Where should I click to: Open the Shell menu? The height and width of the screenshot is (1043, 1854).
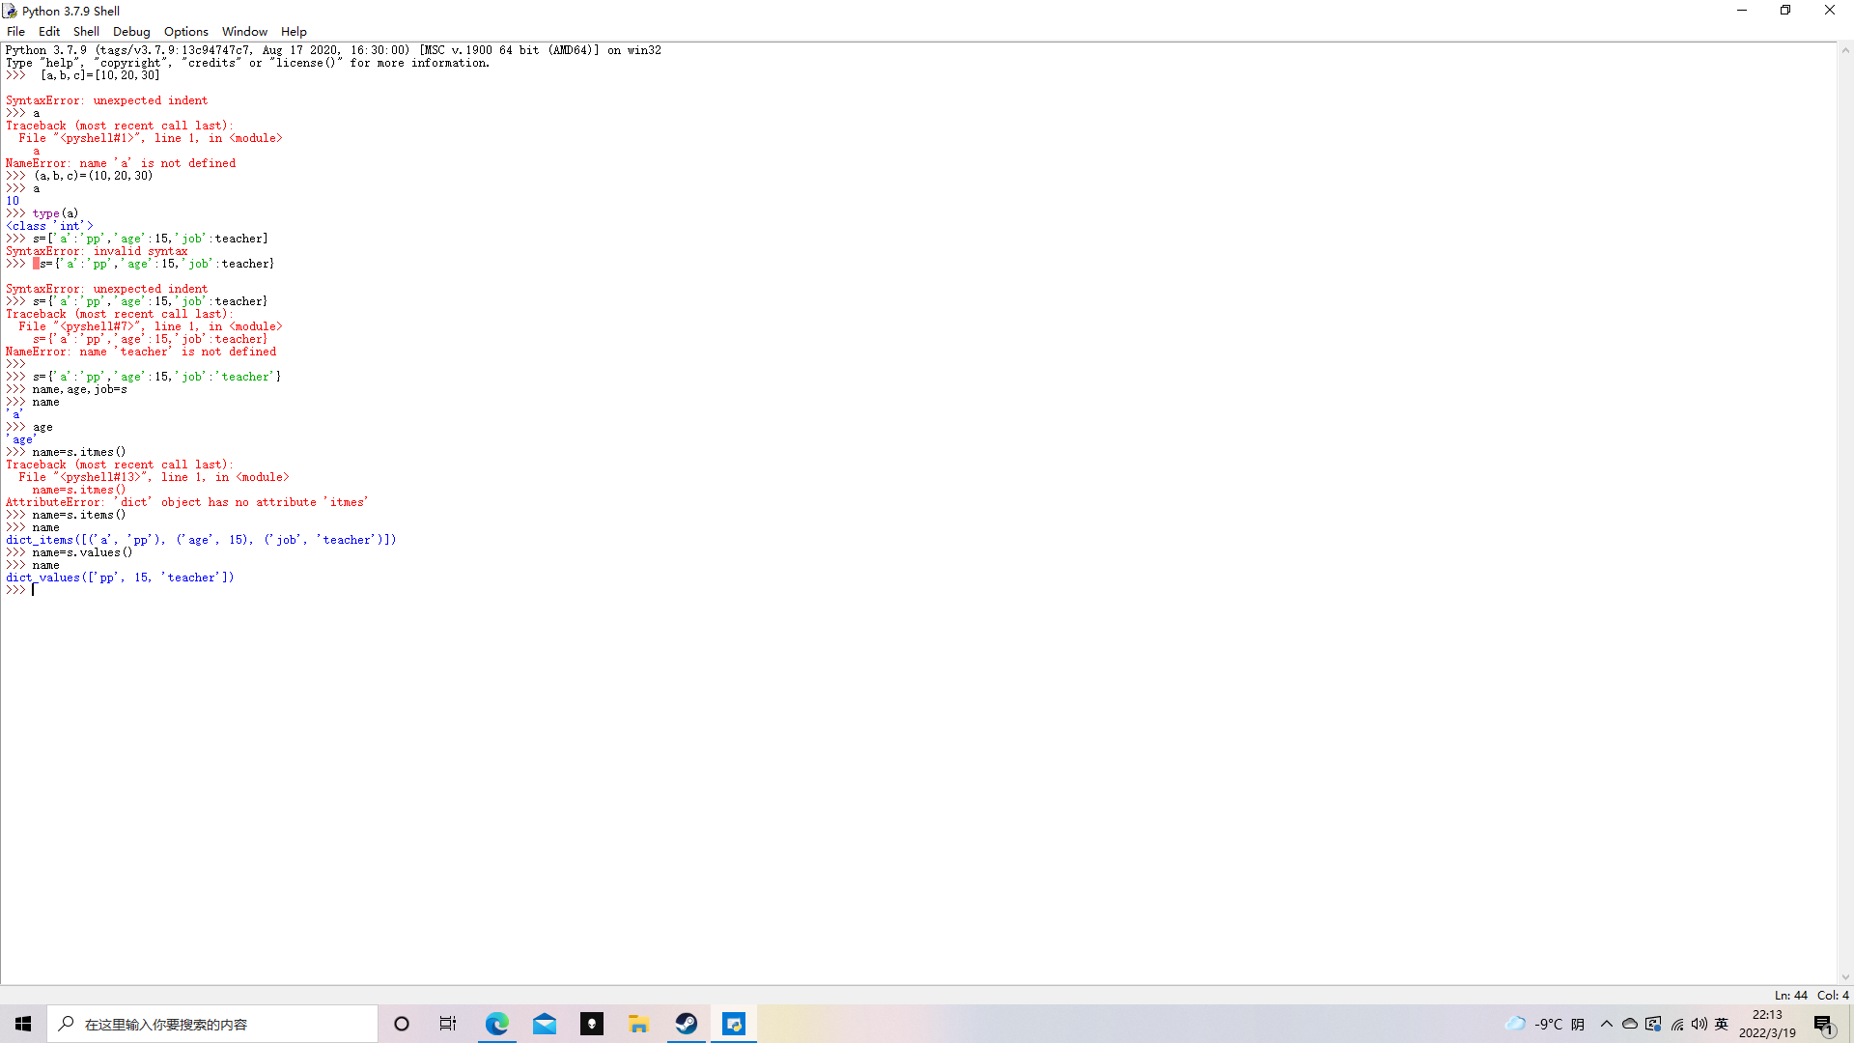tap(86, 32)
